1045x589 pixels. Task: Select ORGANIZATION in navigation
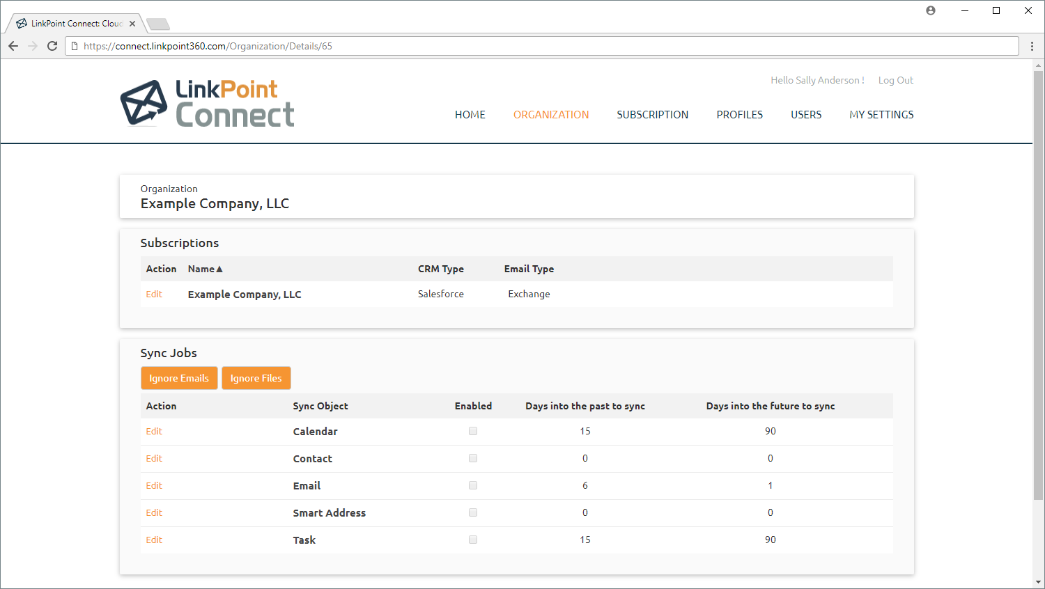coord(551,115)
